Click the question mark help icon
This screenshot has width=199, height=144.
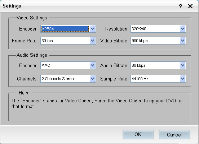pyautogui.click(x=181, y=6)
